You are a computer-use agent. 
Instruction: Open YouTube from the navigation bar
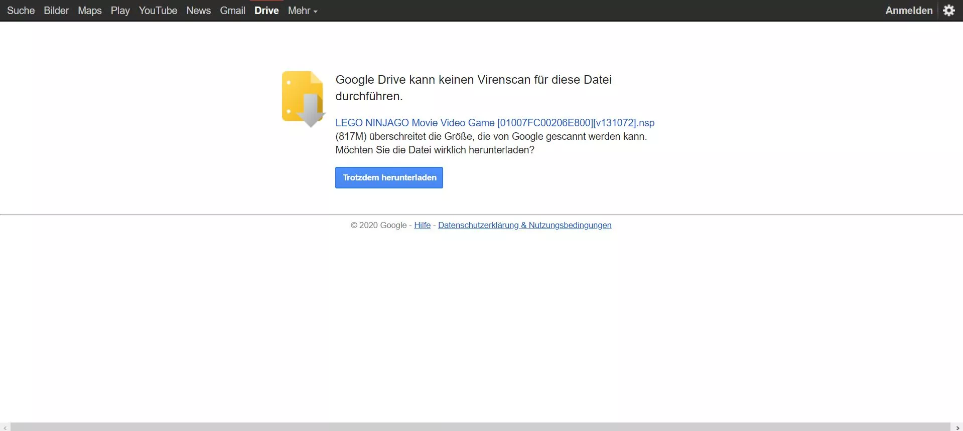coord(158,11)
